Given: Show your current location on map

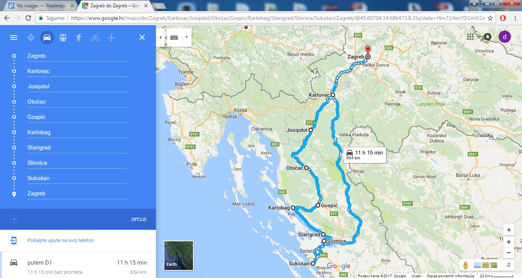Looking at the screenshot, I should point(509,230).
